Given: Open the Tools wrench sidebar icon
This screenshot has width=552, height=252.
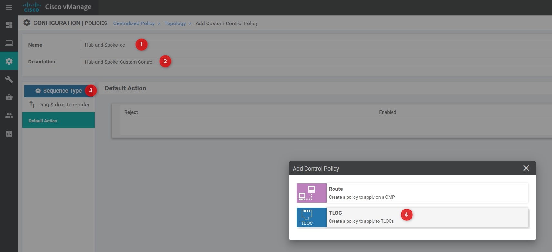Looking at the screenshot, I should (x=9, y=79).
